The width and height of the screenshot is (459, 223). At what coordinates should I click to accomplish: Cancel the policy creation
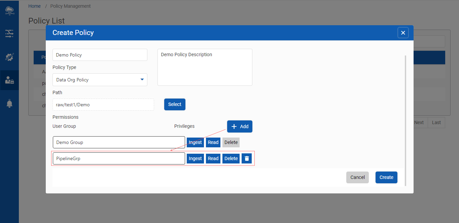[357, 177]
